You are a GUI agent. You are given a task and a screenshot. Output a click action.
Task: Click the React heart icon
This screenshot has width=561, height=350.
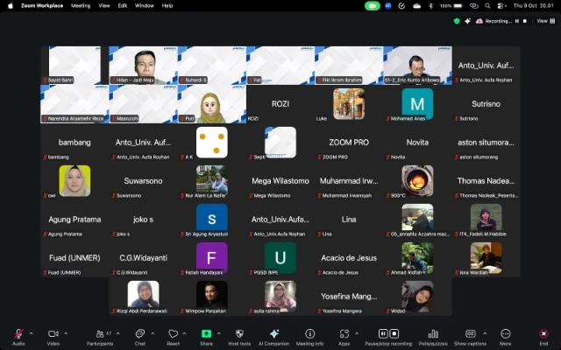[x=173, y=335]
